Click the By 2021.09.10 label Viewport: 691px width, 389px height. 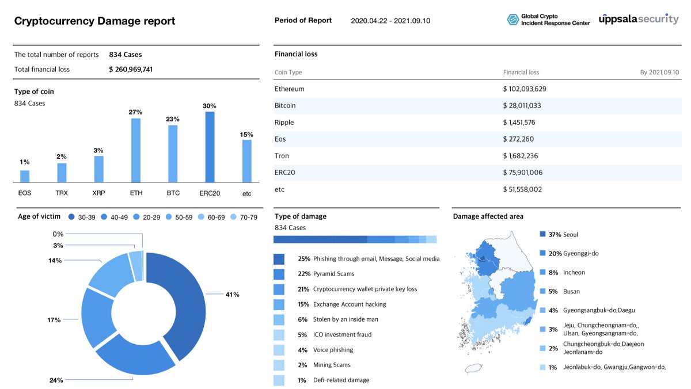point(660,73)
